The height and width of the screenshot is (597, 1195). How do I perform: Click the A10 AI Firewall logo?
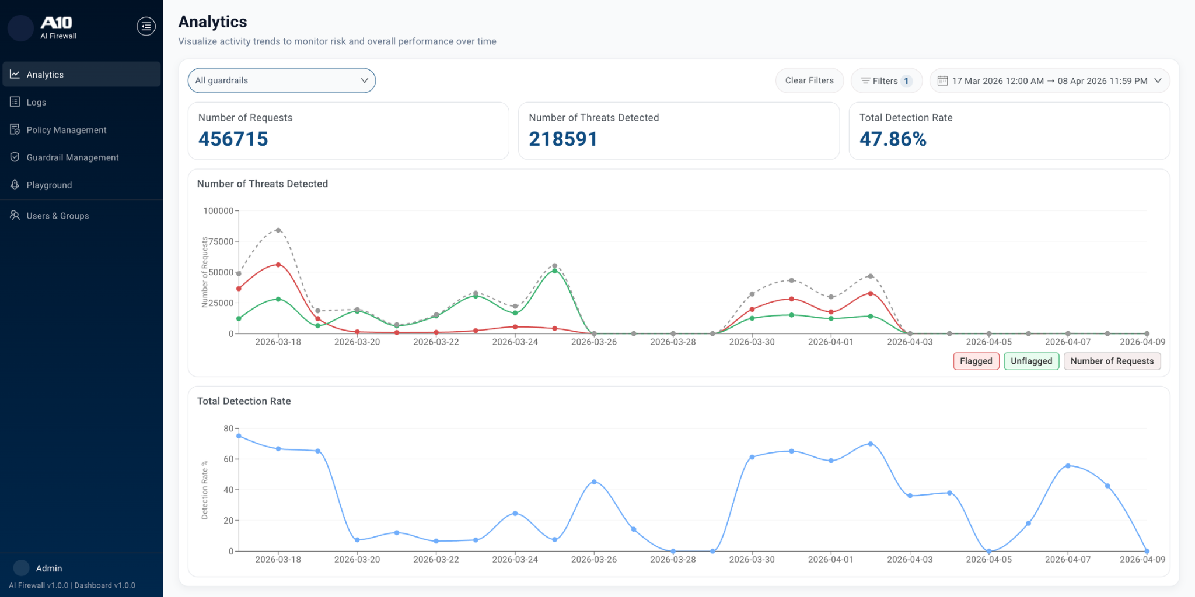coord(57,27)
